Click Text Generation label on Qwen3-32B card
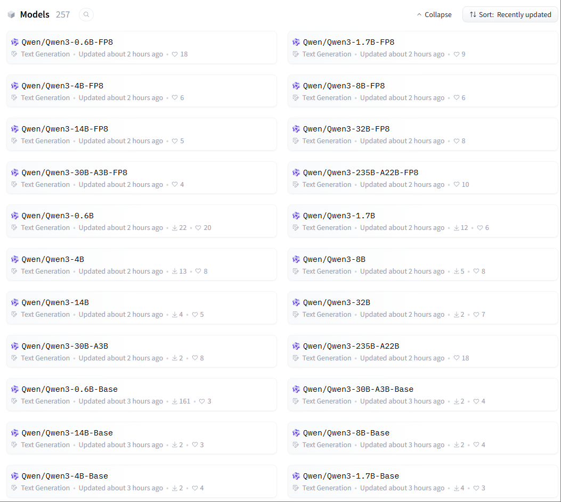 click(327, 315)
